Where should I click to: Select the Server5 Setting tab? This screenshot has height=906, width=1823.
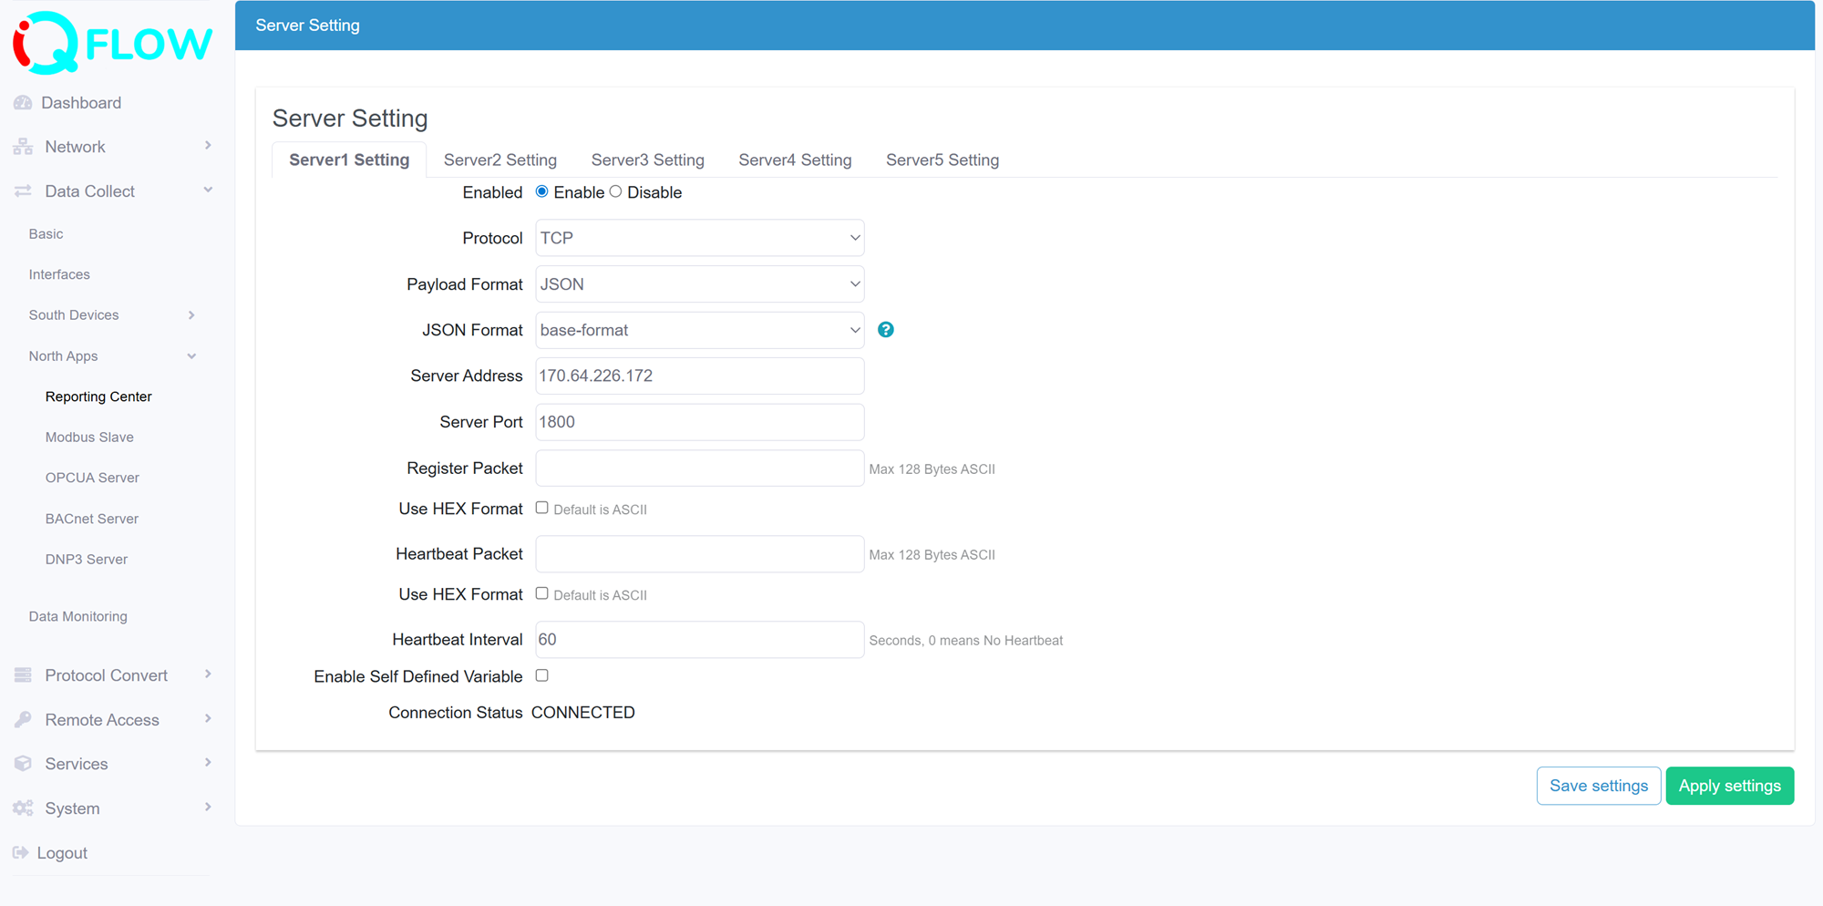pos(942,160)
